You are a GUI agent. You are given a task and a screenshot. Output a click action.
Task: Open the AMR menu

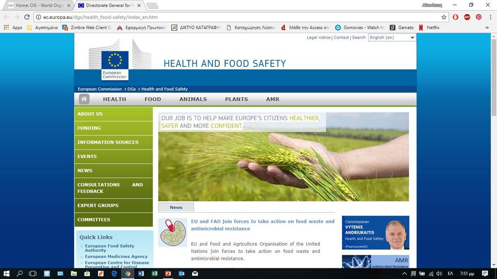tap(273, 99)
